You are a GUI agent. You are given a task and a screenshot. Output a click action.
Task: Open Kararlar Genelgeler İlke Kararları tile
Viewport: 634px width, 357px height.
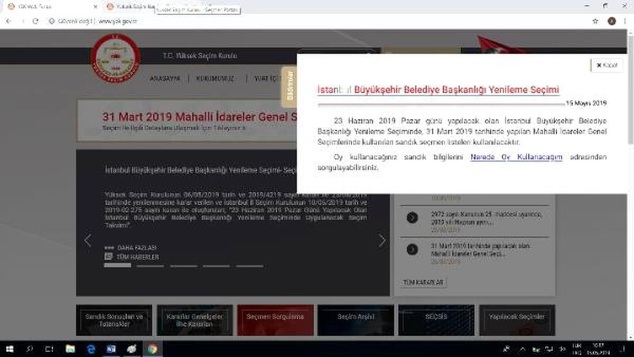194,320
